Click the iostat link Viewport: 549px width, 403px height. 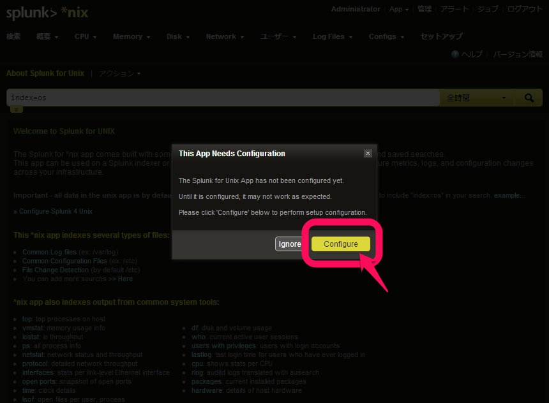(x=31, y=337)
